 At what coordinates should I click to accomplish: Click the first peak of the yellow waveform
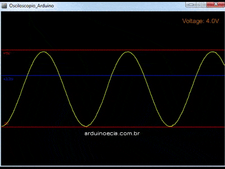(44, 52)
